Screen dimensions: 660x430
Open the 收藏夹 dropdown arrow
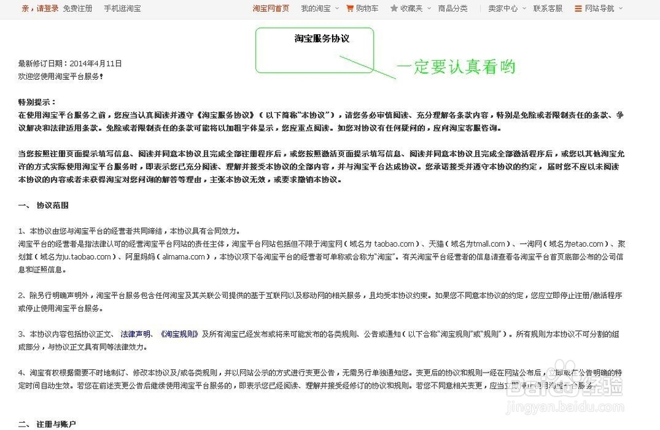pyautogui.click(x=428, y=9)
